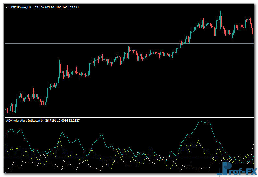Click the ADX with Alert Indicator(14) label
Screen dimensions: 258x177
26,121
